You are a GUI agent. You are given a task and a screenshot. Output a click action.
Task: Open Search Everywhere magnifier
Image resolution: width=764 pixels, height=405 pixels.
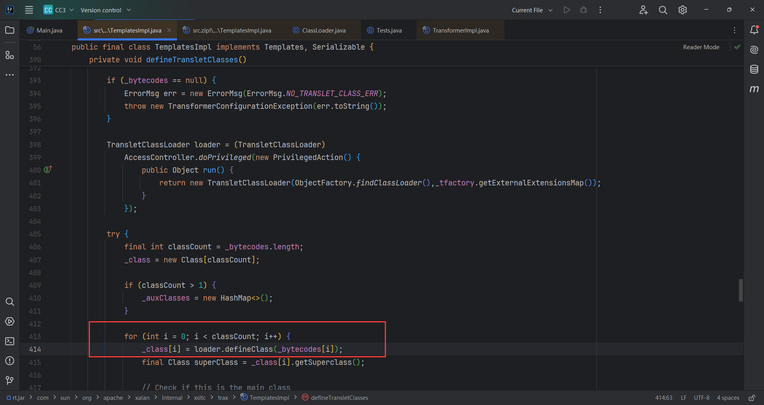coord(663,10)
